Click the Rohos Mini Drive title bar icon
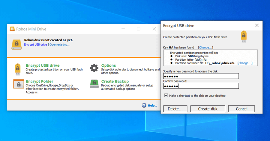Screen dimensions: 270x141 pyautogui.click(x=12, y=29)
